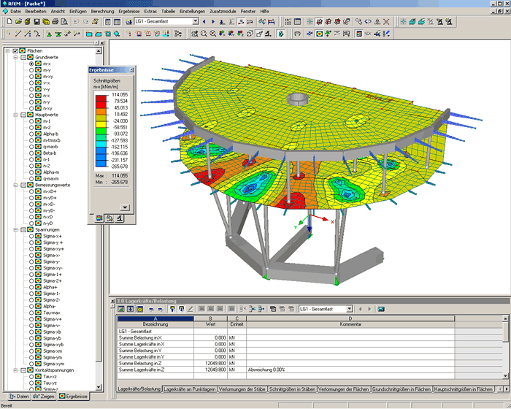Select the Sigma-x+ radio button
The width and height of the screenshot is (511, 409).
(x=31, y=236)
